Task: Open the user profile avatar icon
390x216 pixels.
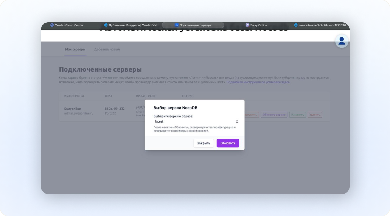Action: (342, 41)
